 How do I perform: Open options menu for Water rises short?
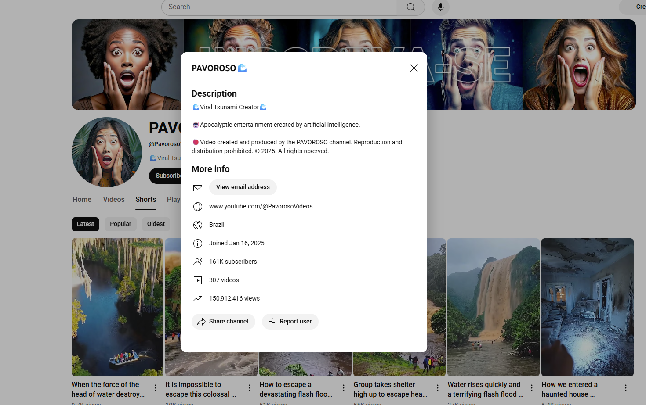[x=531, y=388]
